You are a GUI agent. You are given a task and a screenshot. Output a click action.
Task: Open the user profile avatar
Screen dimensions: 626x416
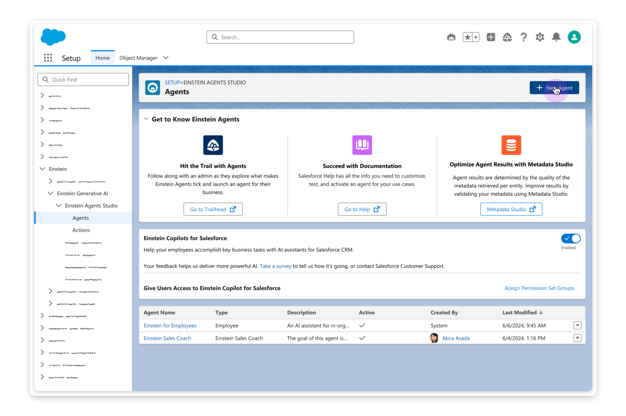[574, 37]
